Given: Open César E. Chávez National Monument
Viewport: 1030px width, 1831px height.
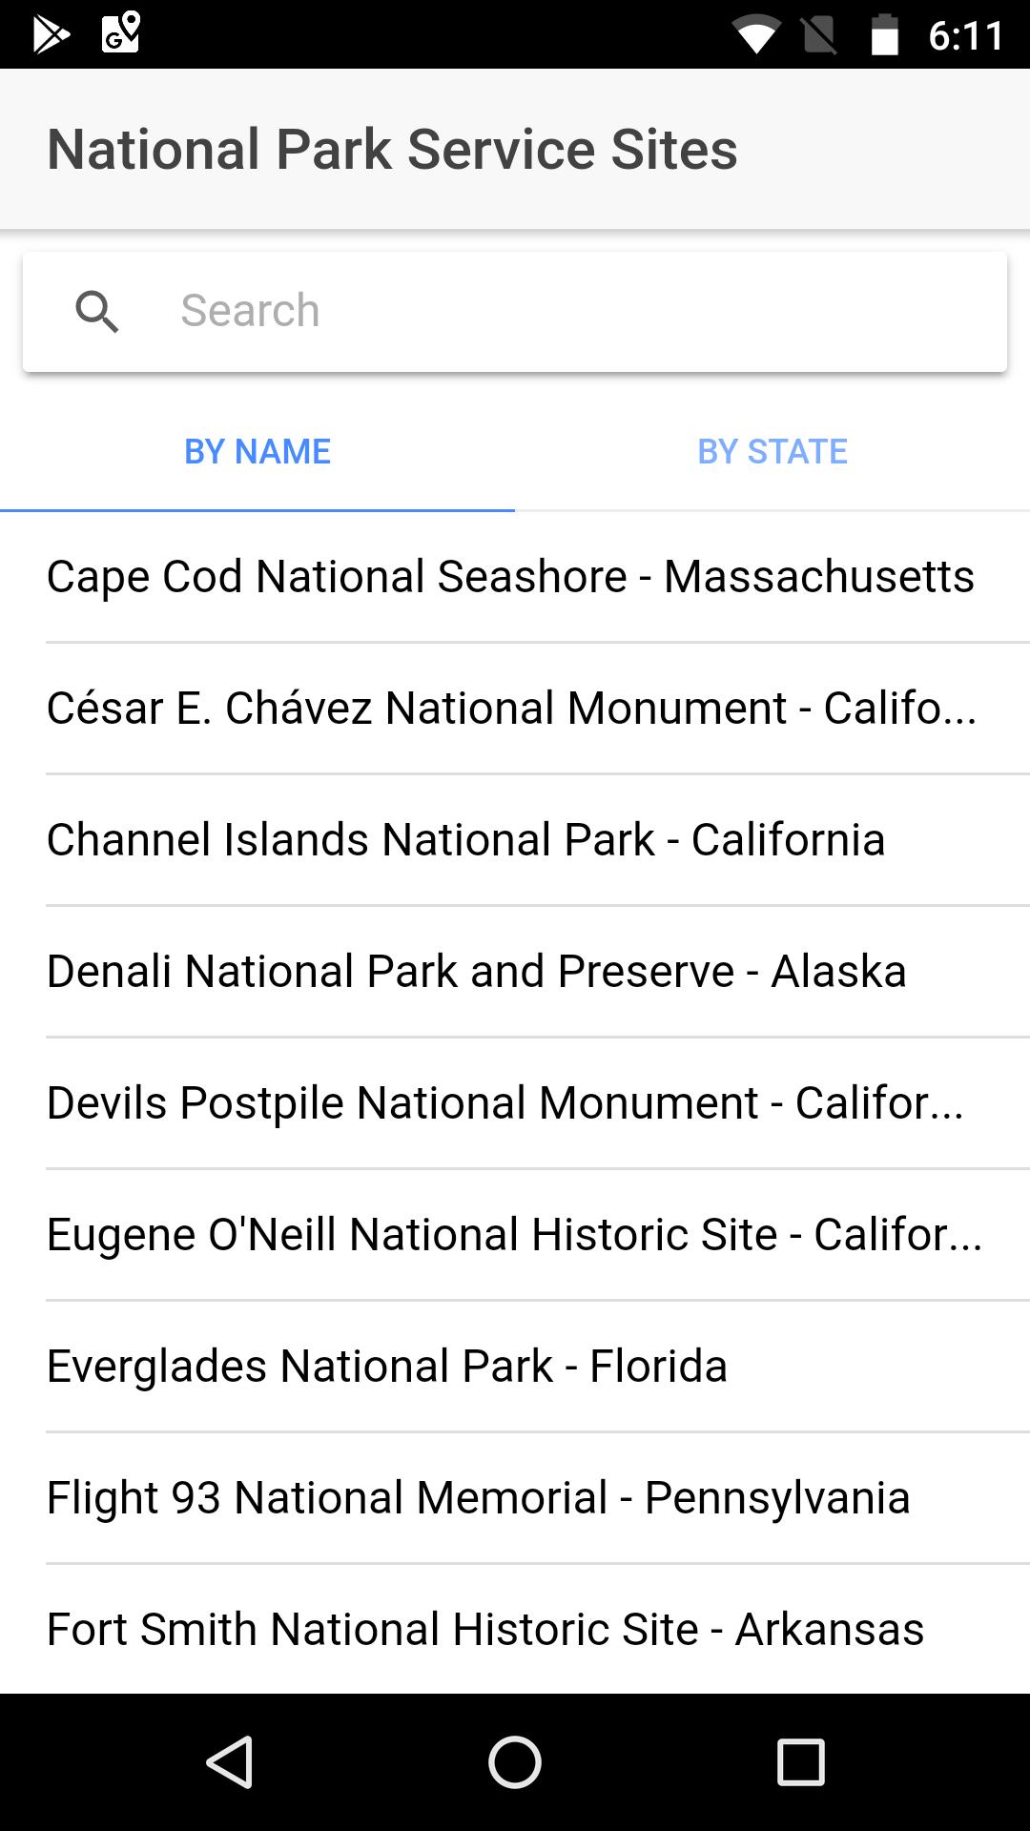Looking at the screenshot, I should click(511, 709).
